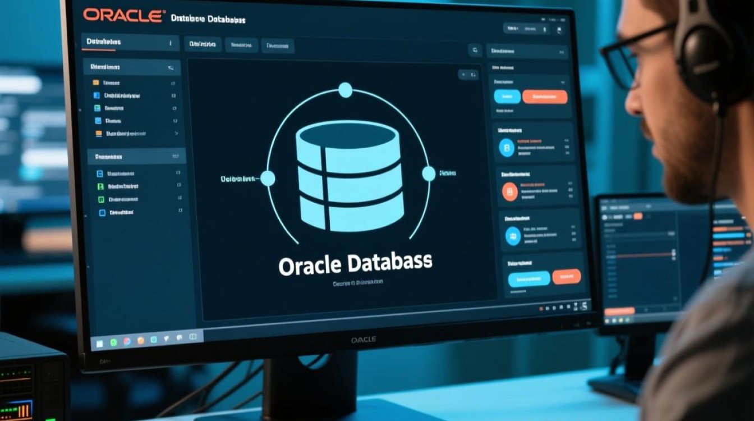Switch to the third tab above the canvas
Viewport: 754px width, 421px height.
[x=277, y=46]
